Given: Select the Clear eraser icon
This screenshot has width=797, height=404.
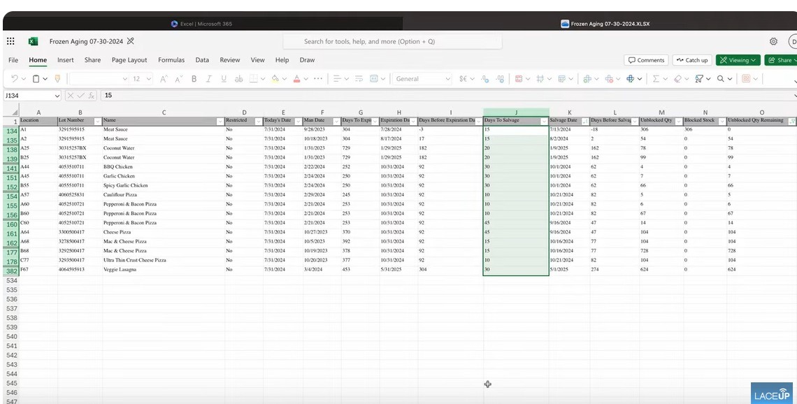Looking at the screenshot, I should coord(677,78).
